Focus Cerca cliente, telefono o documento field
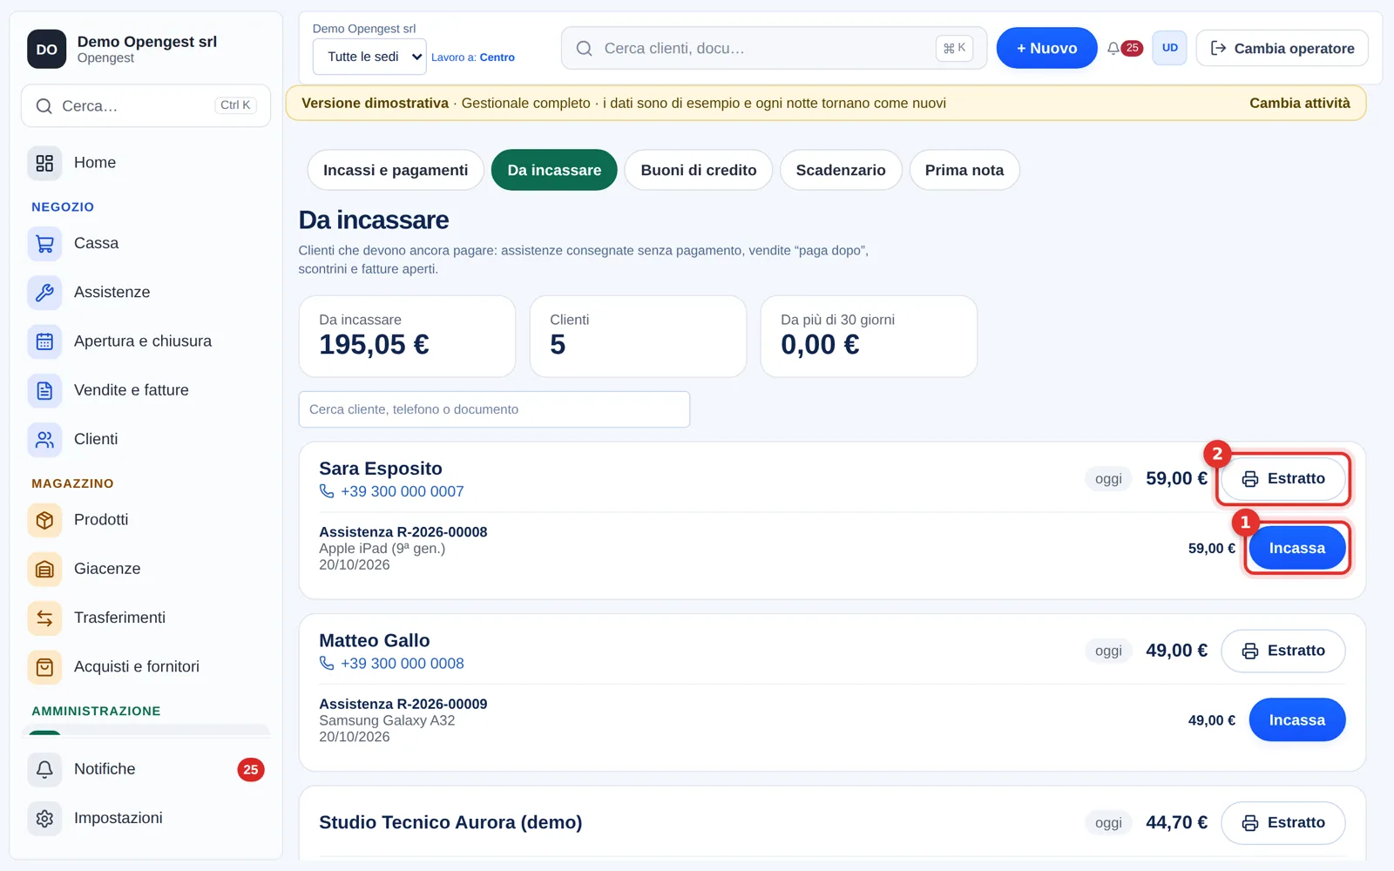The height and width of the screenshot is (871, 1394). click(x=494, y=409)
